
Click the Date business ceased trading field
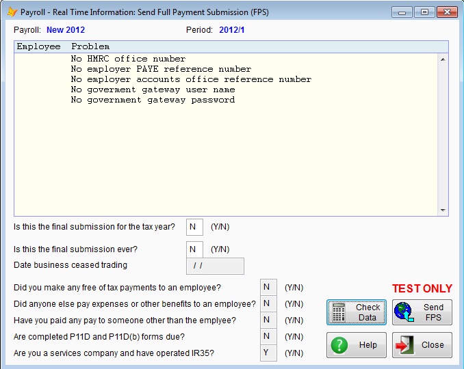215,266
